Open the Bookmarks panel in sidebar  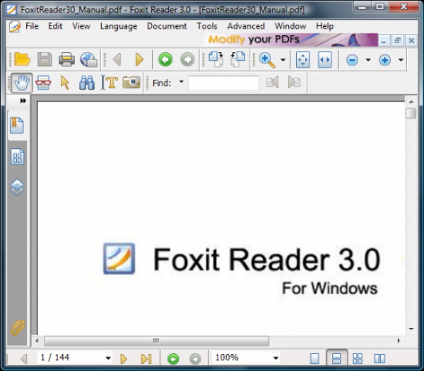point(17,126)
